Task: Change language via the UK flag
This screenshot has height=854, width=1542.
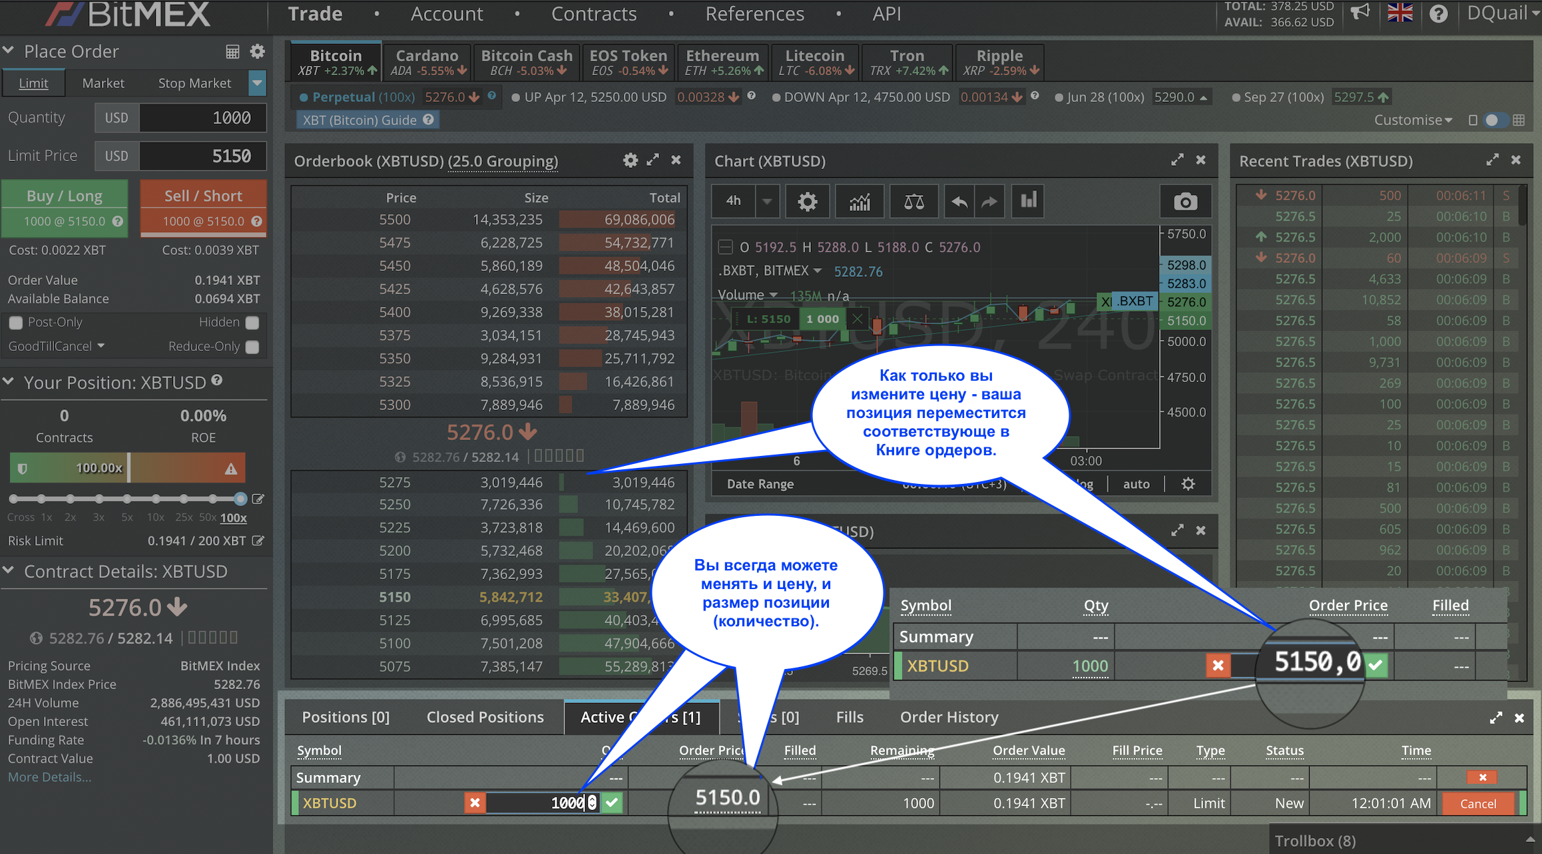Action: pyautogui.click(x=1400, y=13)
